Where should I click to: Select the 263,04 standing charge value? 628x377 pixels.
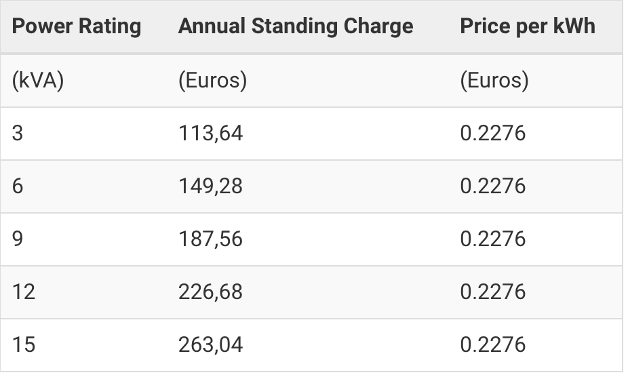(210, 344)
